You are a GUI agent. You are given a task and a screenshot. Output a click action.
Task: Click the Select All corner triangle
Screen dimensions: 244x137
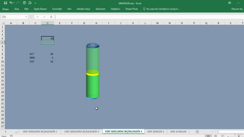click(x=3, y=23)
